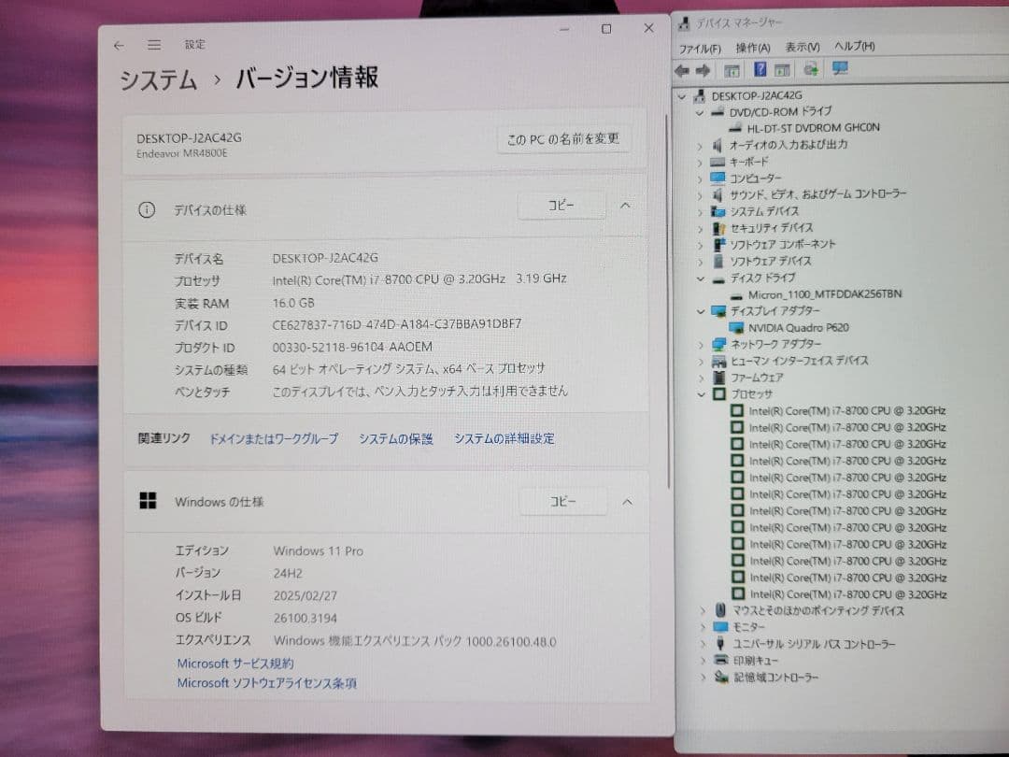Open the hamburger navigation menu in Settings
Viewport: 1009px width, 757px height.
153,44
